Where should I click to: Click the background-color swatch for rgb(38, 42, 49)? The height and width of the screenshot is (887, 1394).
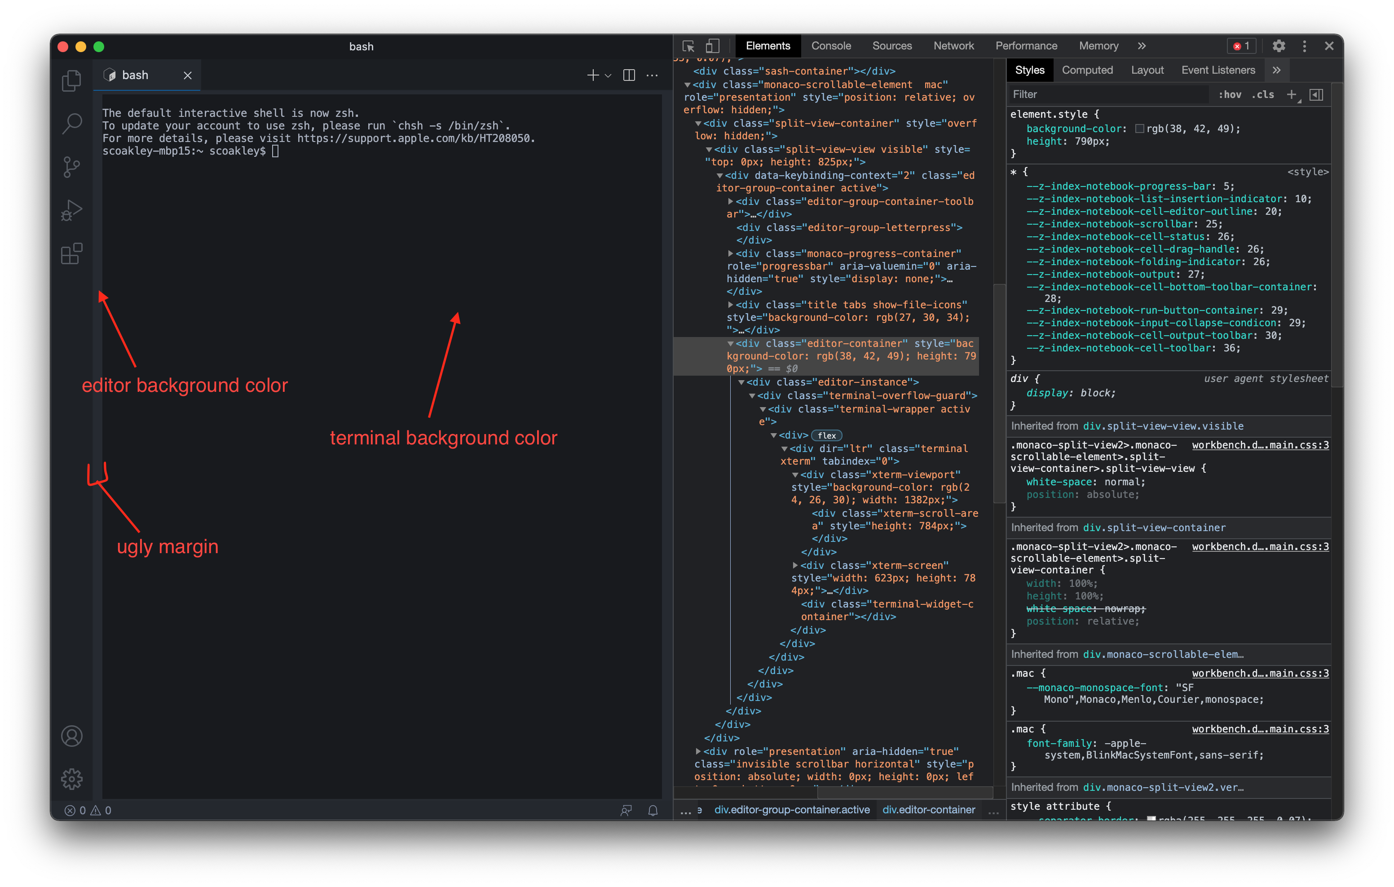[x=1139, y=129]
